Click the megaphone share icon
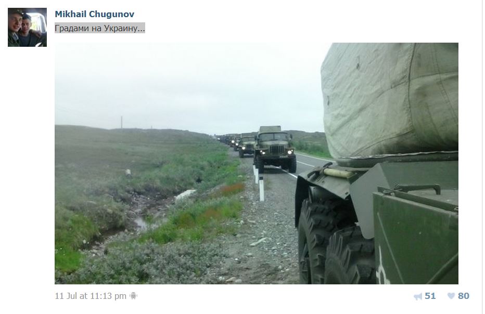This screenshot has height=314, width=485. pyautogui.click(x=417, y=296)
